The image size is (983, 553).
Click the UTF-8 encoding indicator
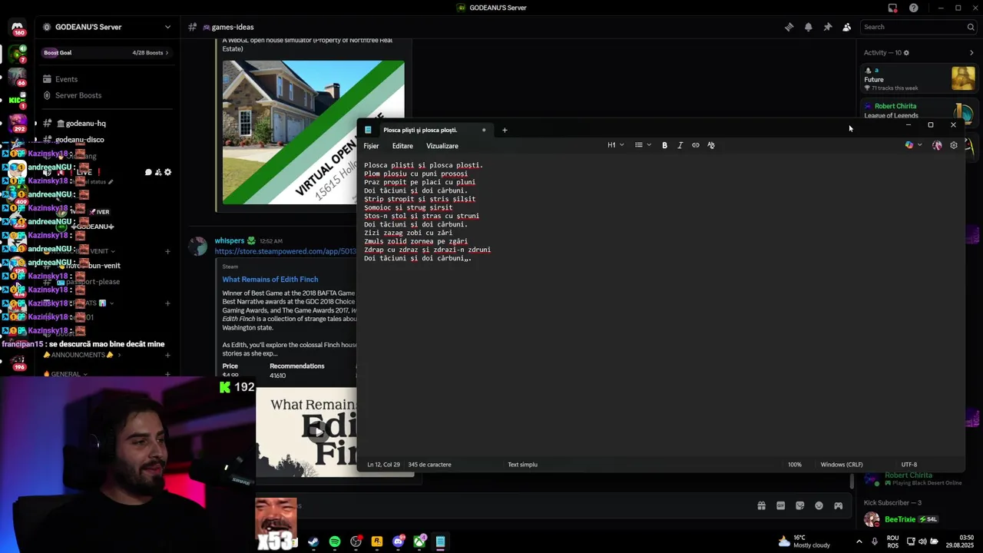(x=909, y=465)
